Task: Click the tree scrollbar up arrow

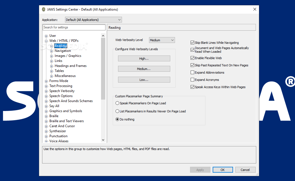Action: (103, 36)
